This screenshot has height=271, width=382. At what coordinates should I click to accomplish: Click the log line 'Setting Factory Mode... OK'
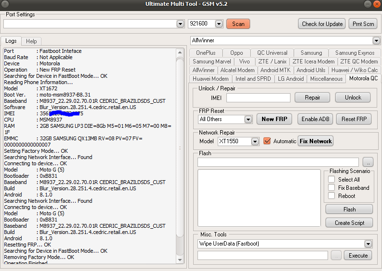click(36, 151)
